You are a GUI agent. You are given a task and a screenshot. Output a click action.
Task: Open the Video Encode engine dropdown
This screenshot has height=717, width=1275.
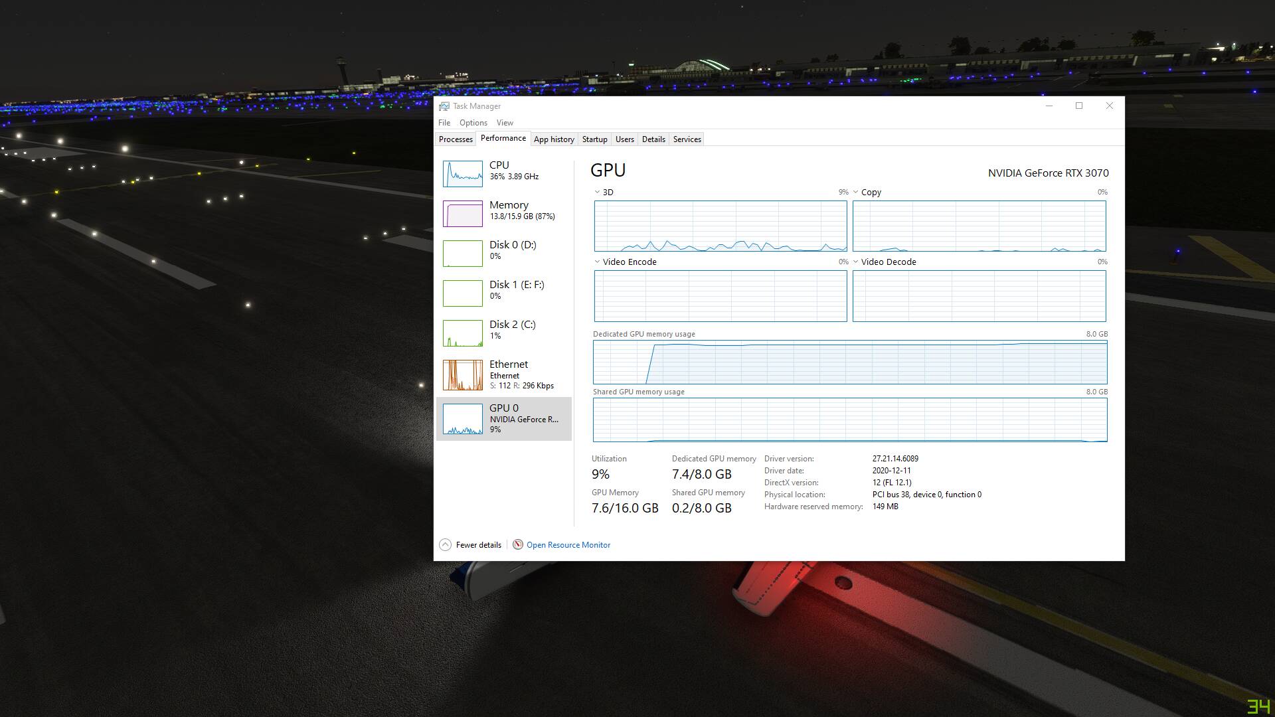point(597,262)
